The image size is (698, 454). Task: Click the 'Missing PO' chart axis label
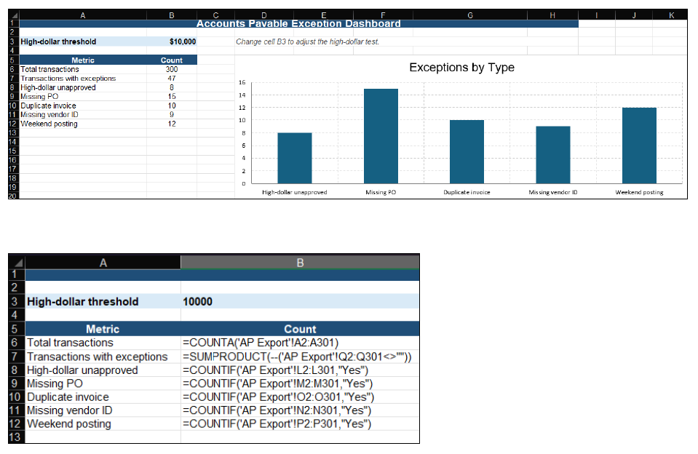381,192
